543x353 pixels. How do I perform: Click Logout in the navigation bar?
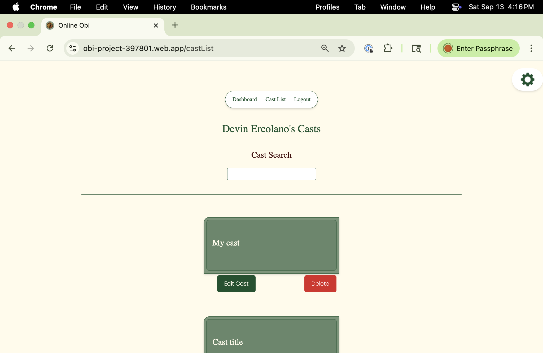coord(302,100)
